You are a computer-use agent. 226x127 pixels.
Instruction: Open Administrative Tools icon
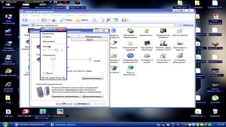tap(147, 32)
